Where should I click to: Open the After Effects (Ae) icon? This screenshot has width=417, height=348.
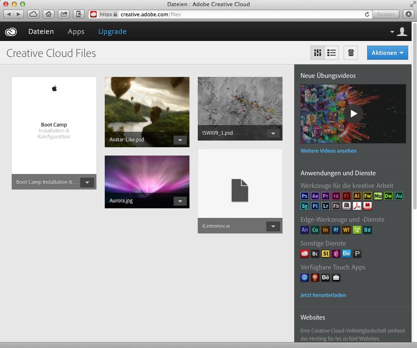tap(315, 196)
